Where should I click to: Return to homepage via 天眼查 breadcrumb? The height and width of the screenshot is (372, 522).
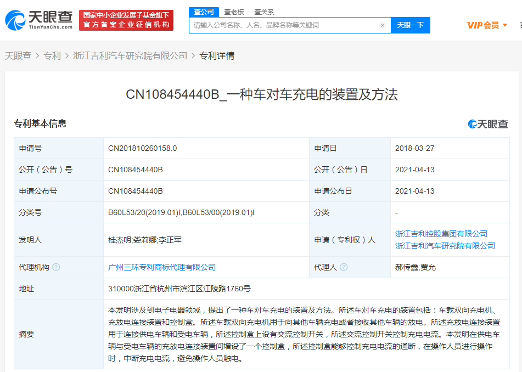click(x=18, y=55)
